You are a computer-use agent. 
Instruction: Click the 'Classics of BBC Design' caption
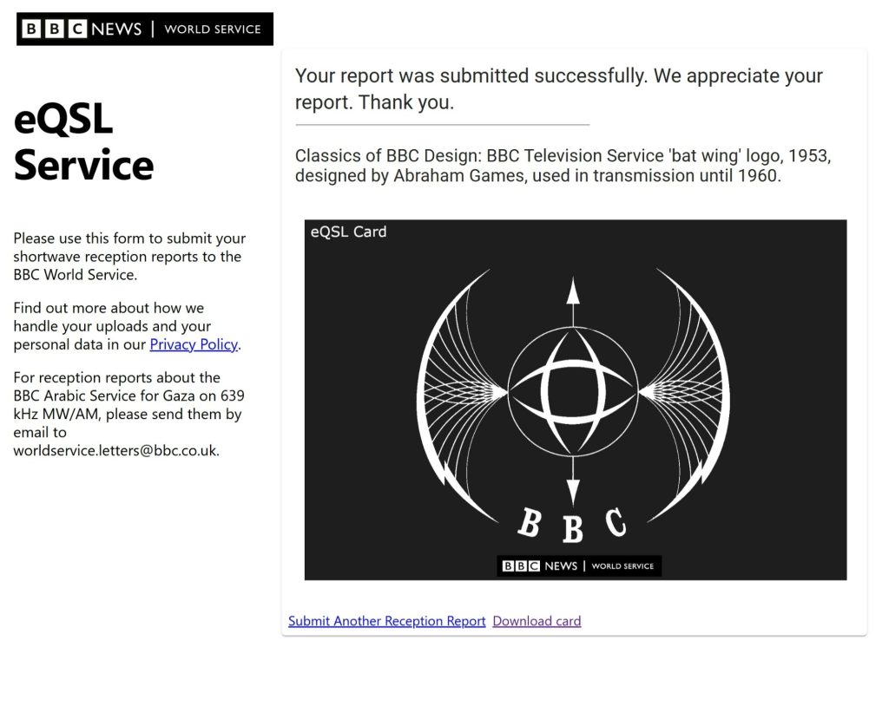click(563, 166)
